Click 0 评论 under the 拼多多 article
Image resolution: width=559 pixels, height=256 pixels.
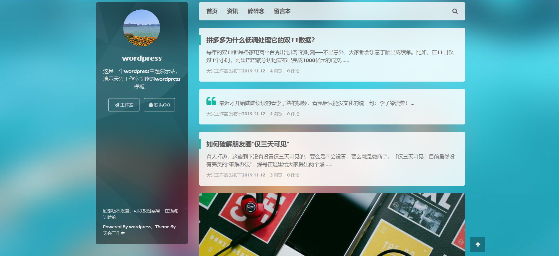tap(293, 71)
